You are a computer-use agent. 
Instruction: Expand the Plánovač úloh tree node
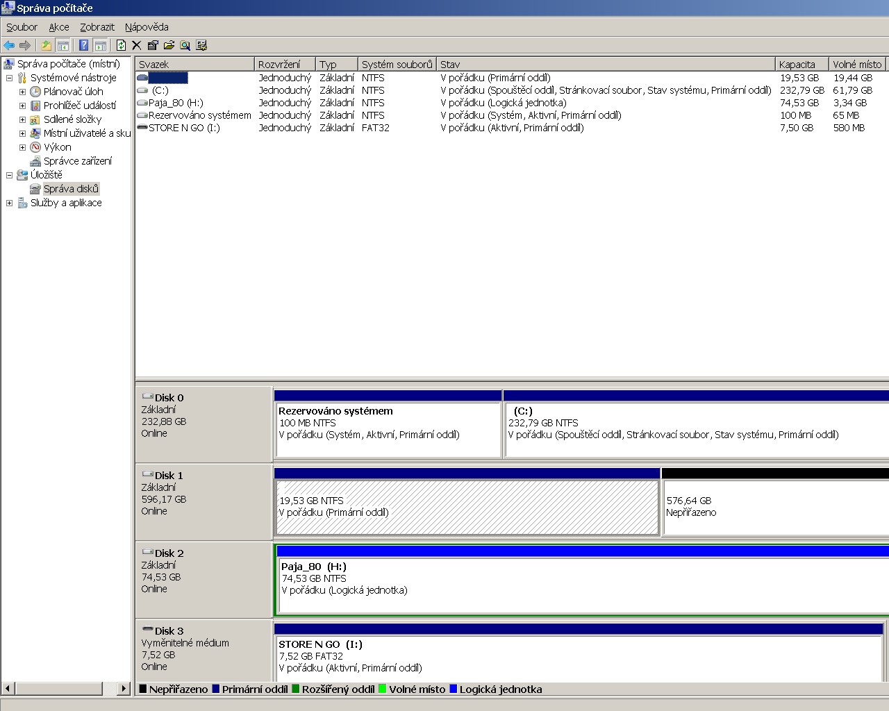click(x=22, y=92)
